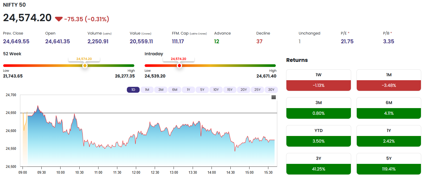Open the chart hamburger menu icon
Viewport: 426px width, 179px height.
(x=274, y=97)
